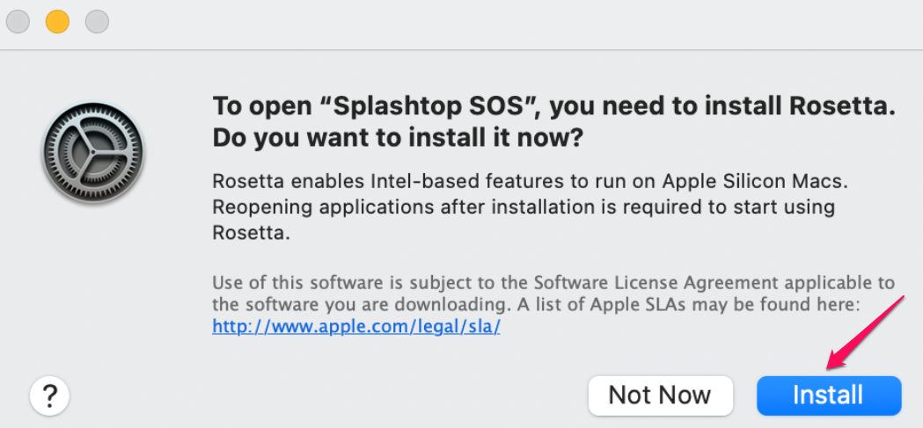
Task: Click the gray close window button
Action: 18,22
